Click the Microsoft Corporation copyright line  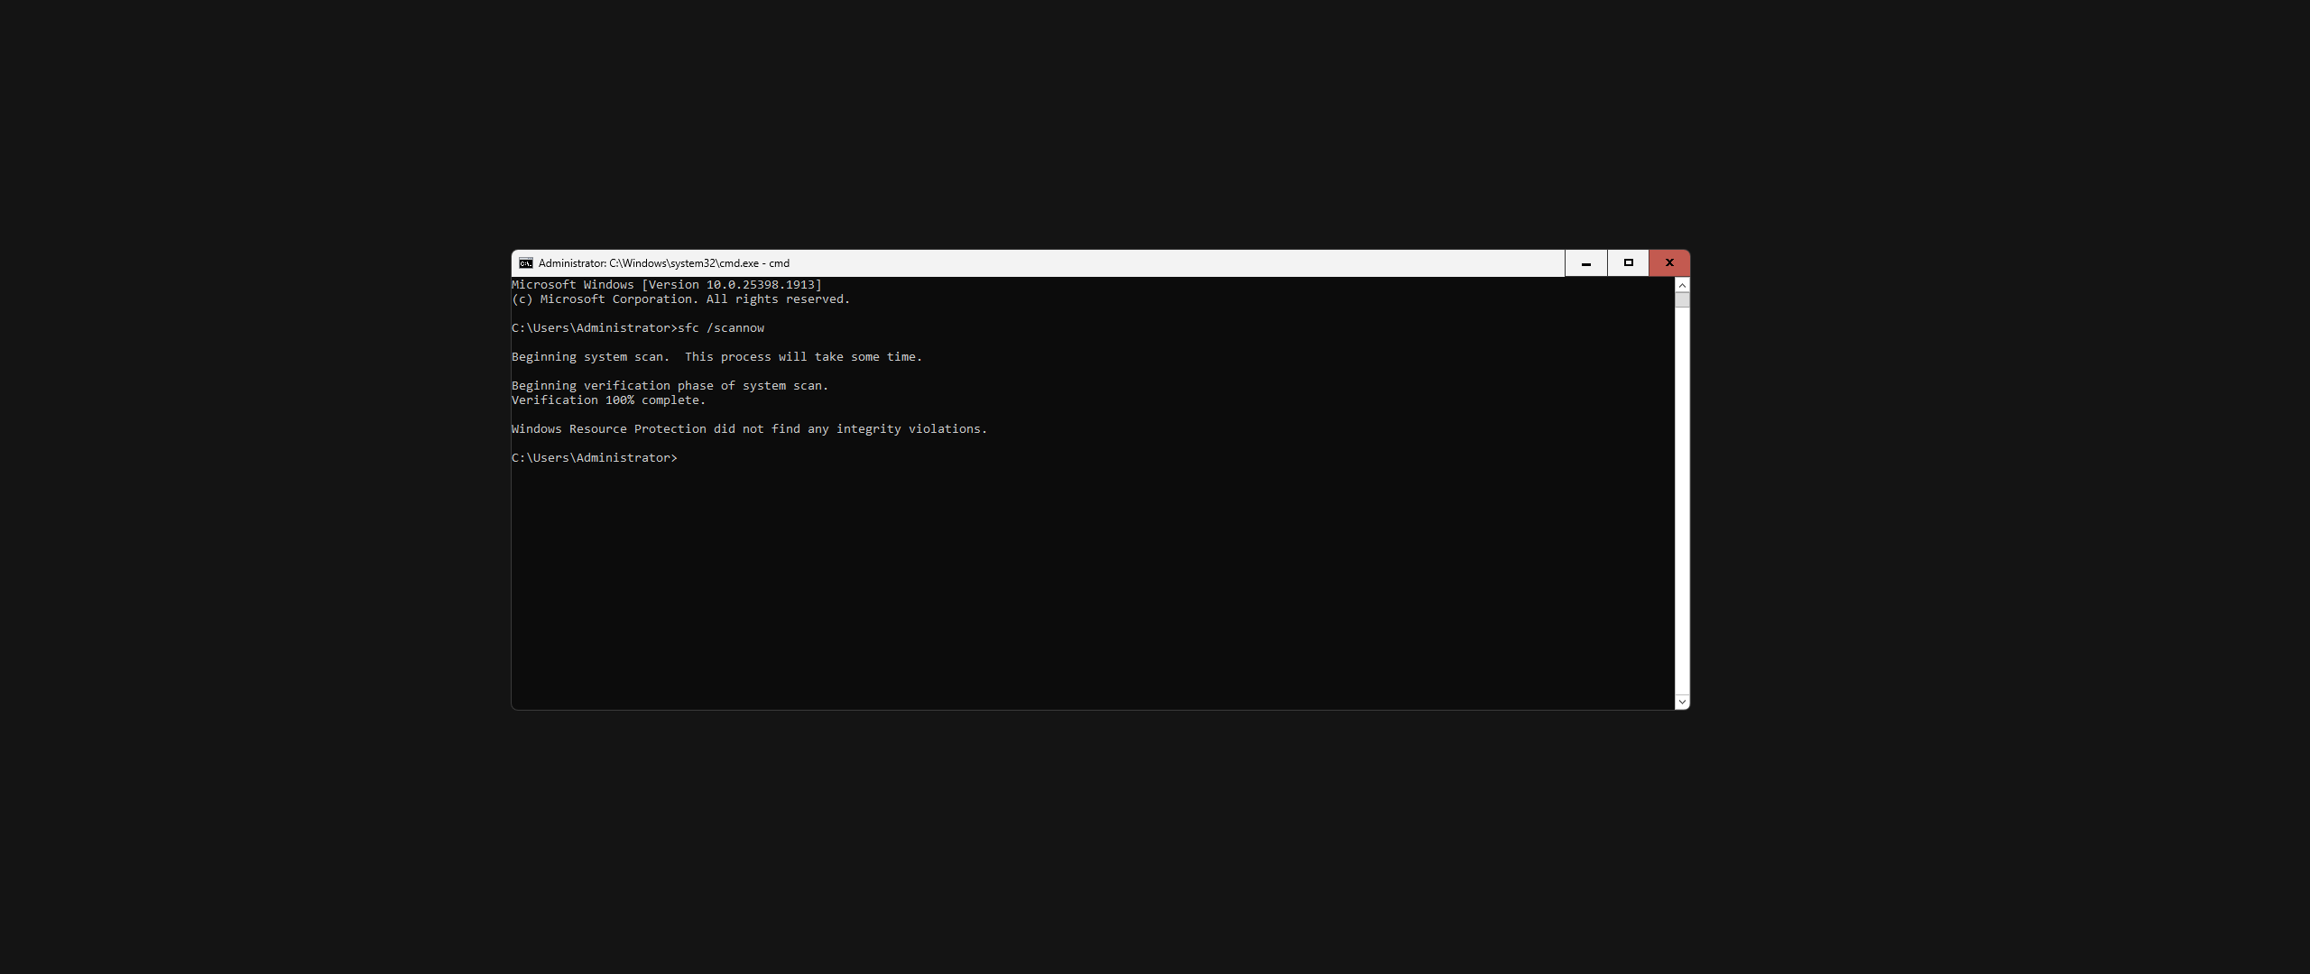tap(680, 299)
